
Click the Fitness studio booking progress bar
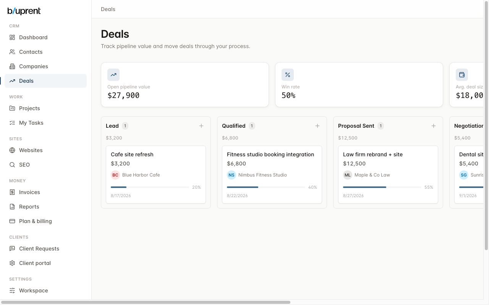pos(266,187)
